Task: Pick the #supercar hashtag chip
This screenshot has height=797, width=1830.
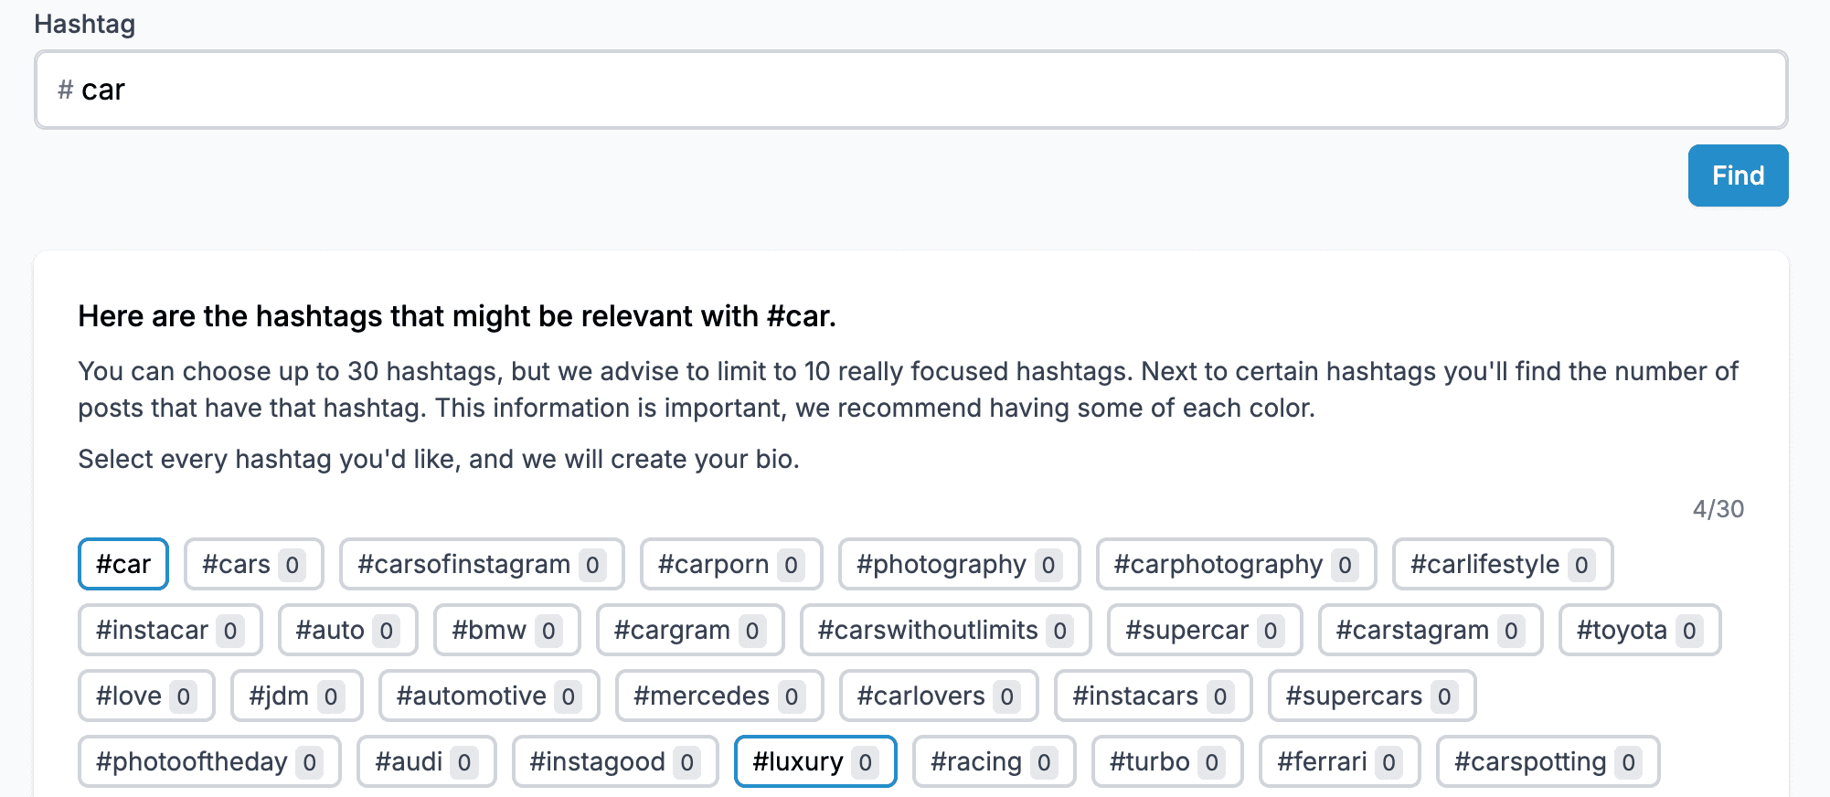Action: click(1204, 630)
